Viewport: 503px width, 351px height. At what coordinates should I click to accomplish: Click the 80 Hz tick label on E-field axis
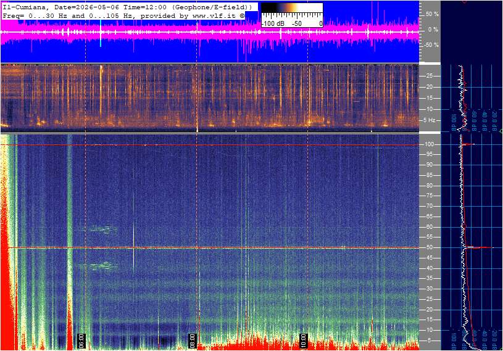(429, 186)
